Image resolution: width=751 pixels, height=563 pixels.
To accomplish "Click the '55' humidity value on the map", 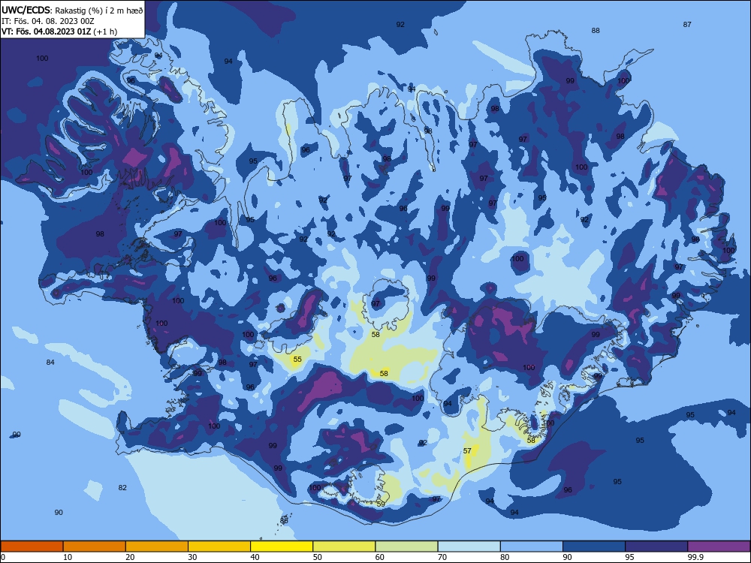I will click(297, 359).
